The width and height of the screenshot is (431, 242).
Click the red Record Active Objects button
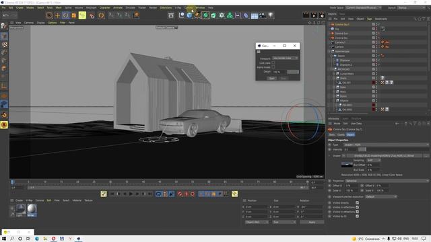point(180,194)
